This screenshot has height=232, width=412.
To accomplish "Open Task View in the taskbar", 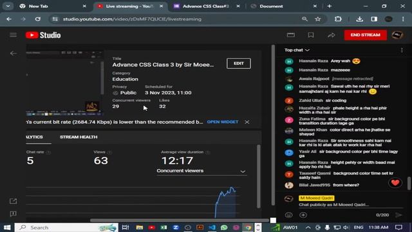I will [x=126, y=227].
